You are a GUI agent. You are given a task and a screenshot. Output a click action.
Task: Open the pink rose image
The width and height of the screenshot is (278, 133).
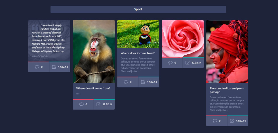[183, 39]
